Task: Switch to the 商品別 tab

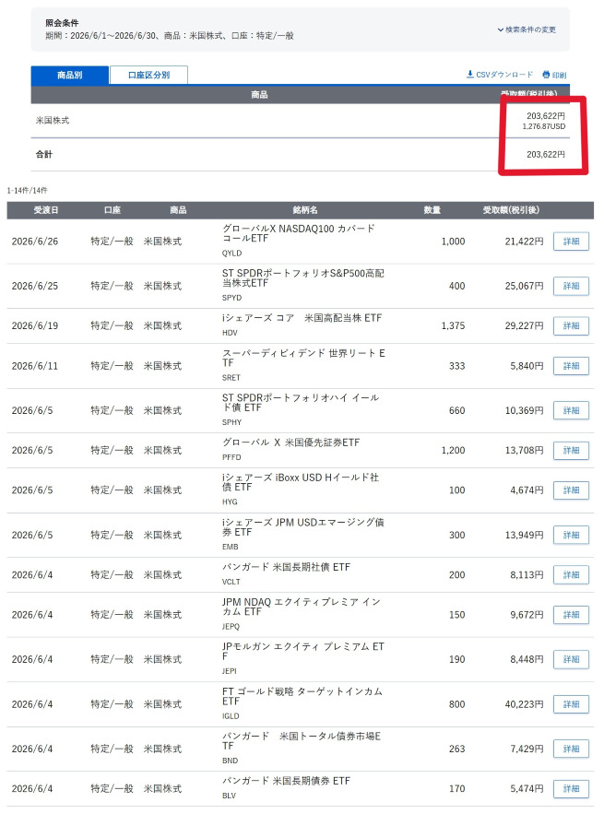Action: (x=70, y=75)
